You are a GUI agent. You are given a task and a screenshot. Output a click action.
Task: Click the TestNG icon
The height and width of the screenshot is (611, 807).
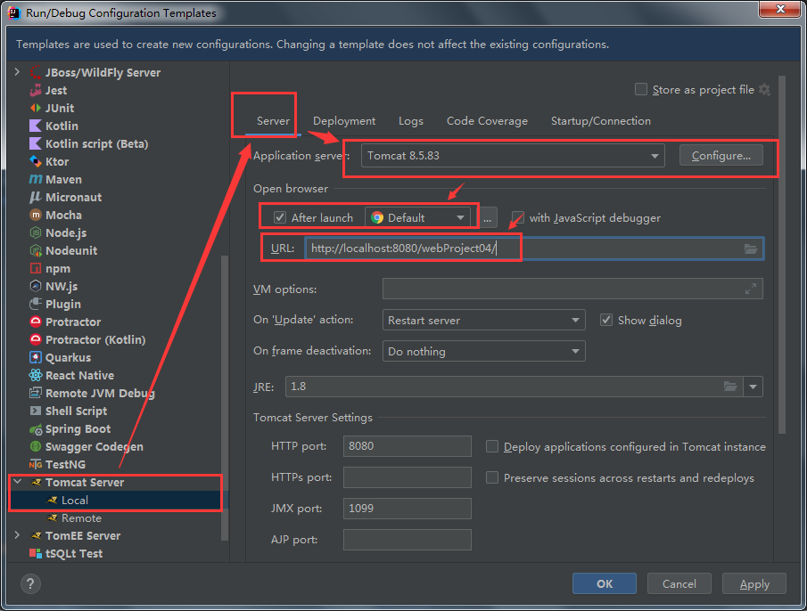[x=36, y=465]
